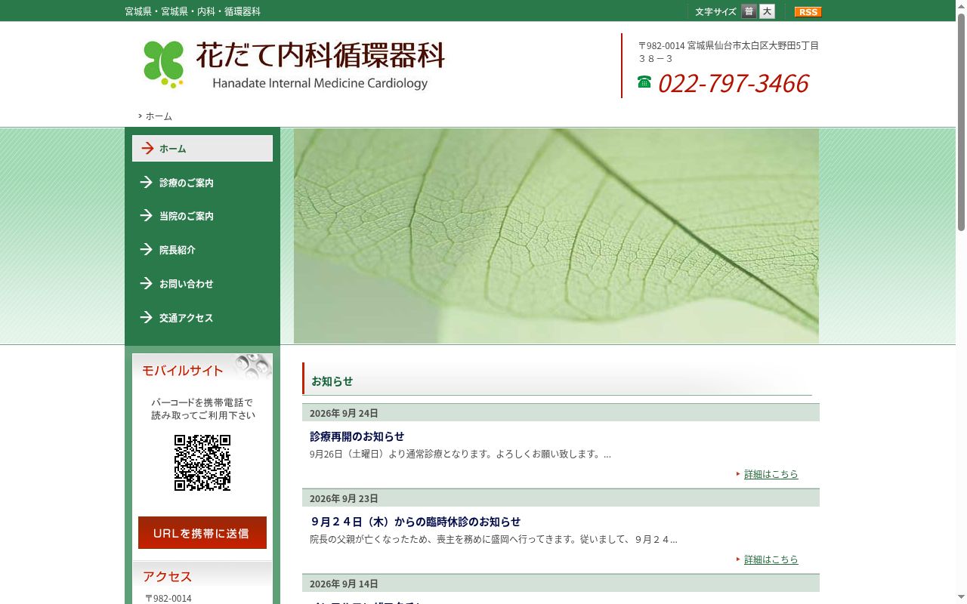Set font size to large (大)
This screenshot has width=967, height=604.
[767, 11]
